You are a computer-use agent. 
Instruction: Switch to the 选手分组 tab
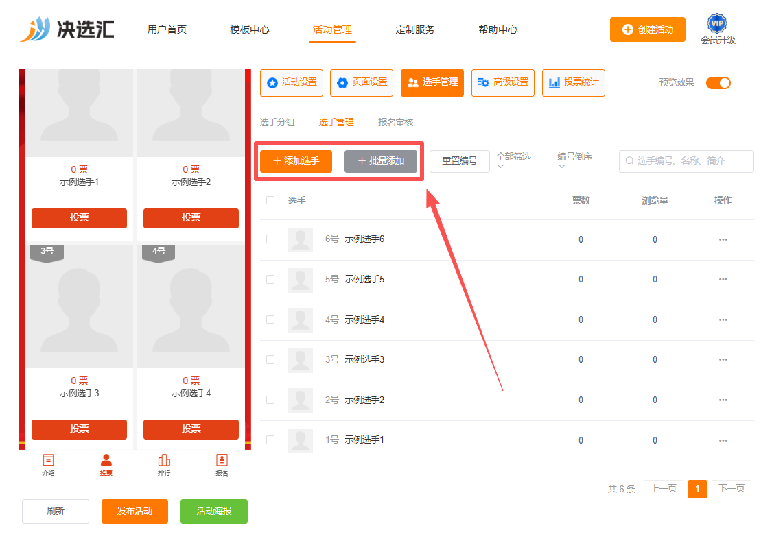coord(277,123)
